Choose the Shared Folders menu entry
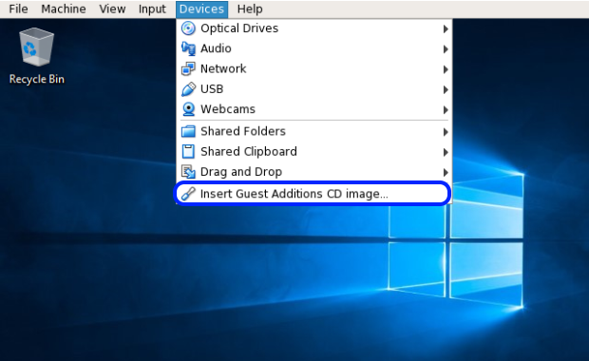Image resolution: width=589 pixels, height=361 pixels. click(x=314, y=131)
